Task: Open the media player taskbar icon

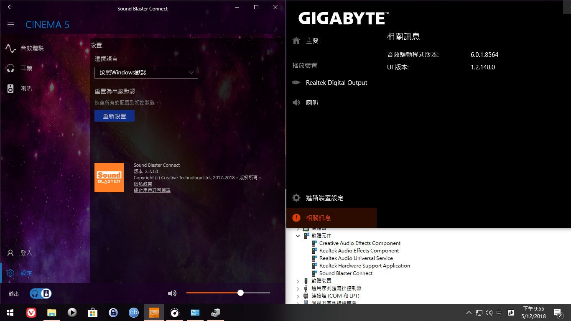Action: coord(72,313)
